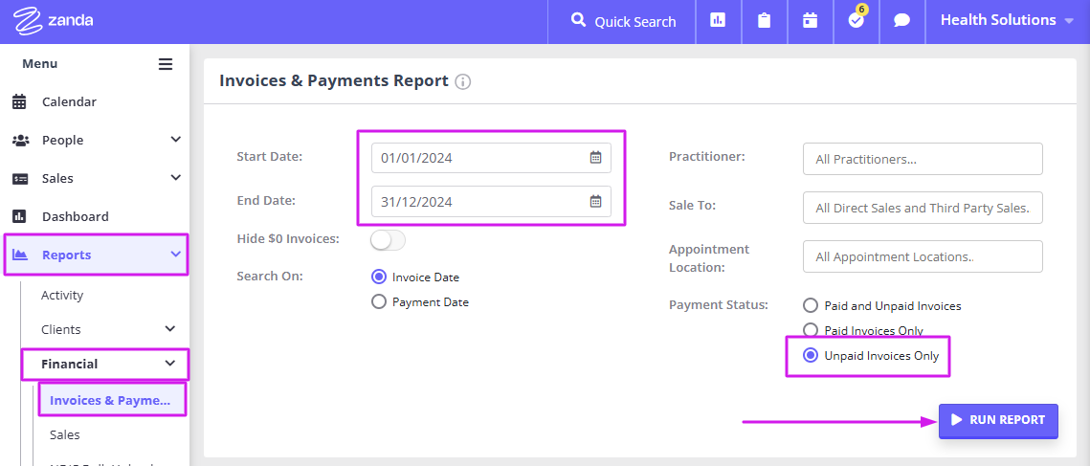Expand the Clients submenu chevron
1090x466 pixels.
169,329
